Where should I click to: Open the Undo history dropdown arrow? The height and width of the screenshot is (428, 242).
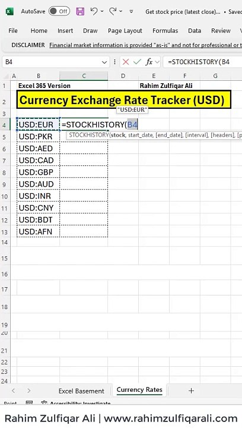(102, 11)
